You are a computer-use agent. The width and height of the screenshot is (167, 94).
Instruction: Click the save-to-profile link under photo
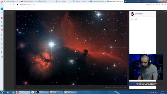(x=117, y=87)
